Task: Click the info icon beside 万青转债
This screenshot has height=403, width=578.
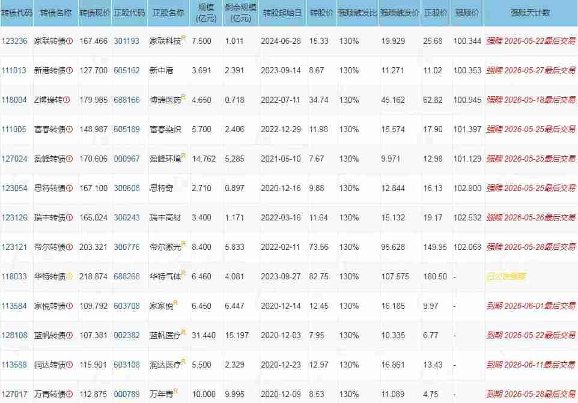Action: (x=70, y=394)
